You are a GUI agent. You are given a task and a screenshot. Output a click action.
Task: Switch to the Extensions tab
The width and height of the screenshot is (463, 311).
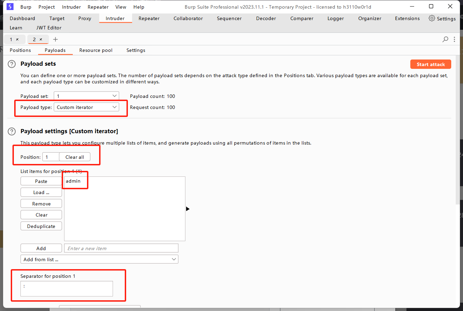click(x=407, y=18)
